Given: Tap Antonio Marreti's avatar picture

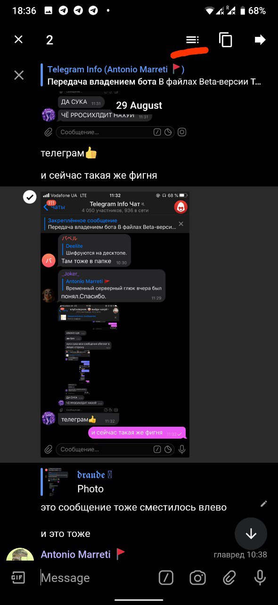Looking at the screenshot, I should [20, 554].
